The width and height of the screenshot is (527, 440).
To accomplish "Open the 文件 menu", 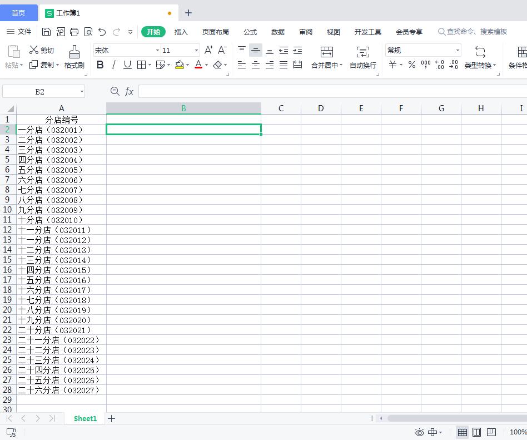I will point(19,32).
